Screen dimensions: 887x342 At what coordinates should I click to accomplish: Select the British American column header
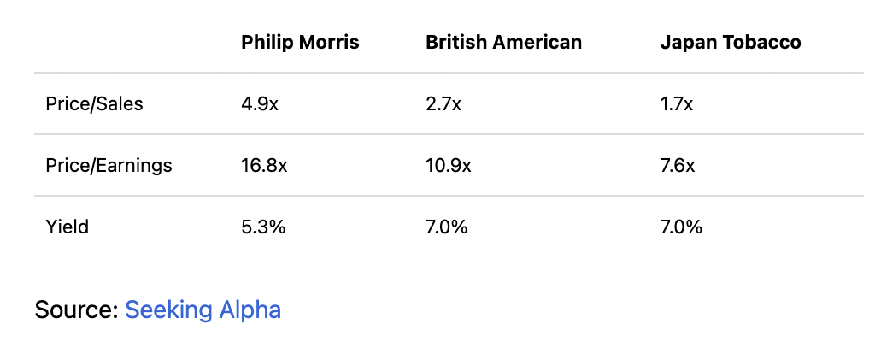[503, 42]
